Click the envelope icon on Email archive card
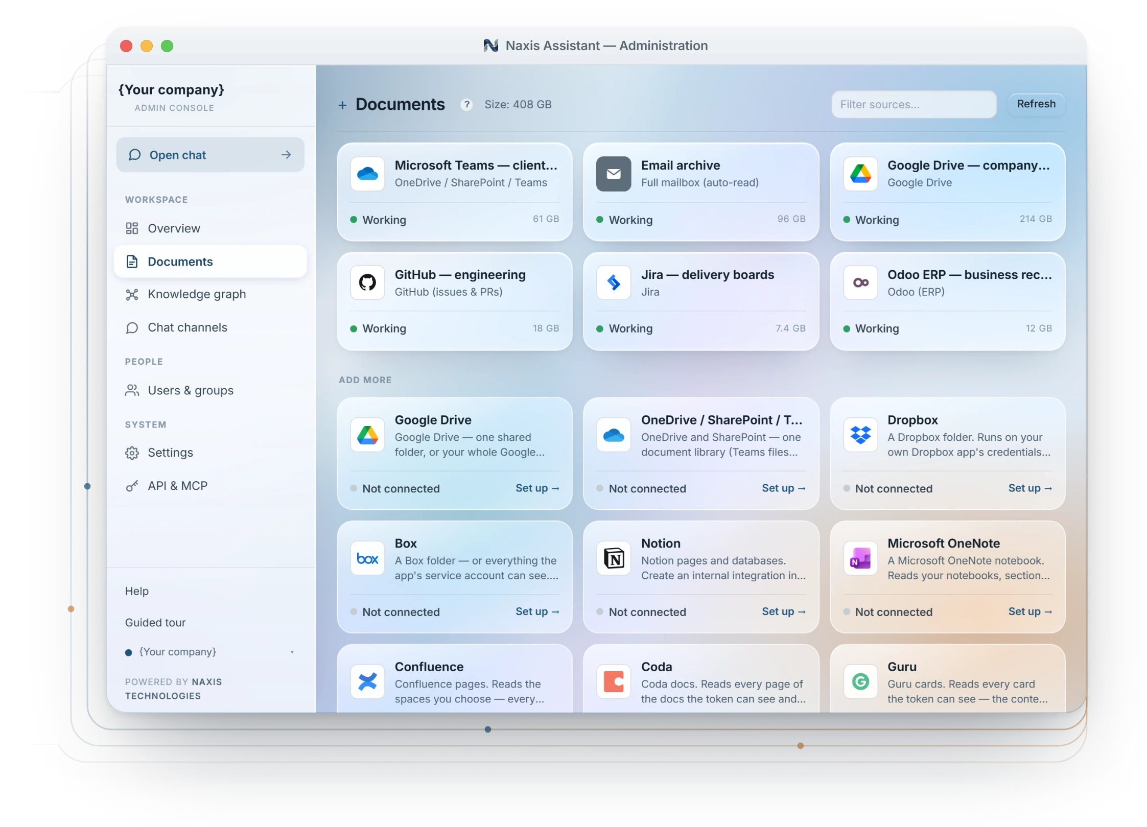This screenshot has width=1147, height=827. tap(613, 174)
